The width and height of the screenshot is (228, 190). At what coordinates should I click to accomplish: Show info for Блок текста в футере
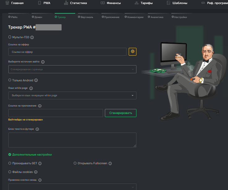pos(37,129)
